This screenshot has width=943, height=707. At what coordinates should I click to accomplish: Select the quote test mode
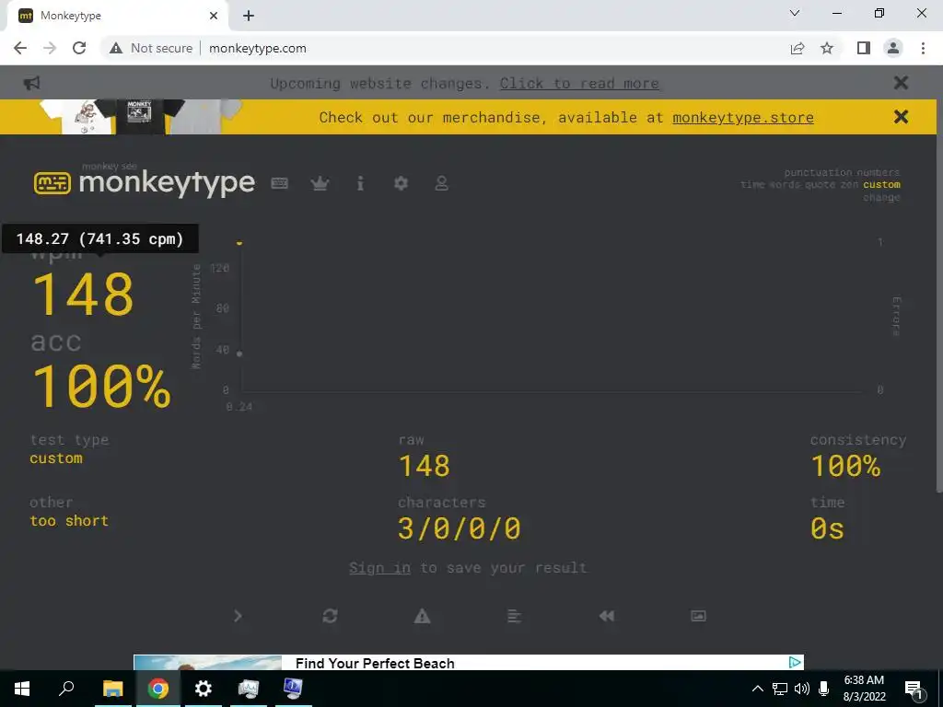pyautogui.click(x=820, y=184)
